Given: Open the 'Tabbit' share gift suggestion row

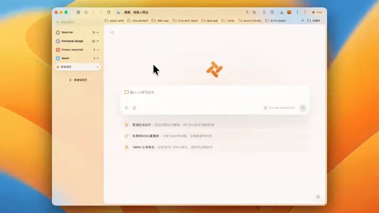Looking at the screenshot, I should point(215,147).
